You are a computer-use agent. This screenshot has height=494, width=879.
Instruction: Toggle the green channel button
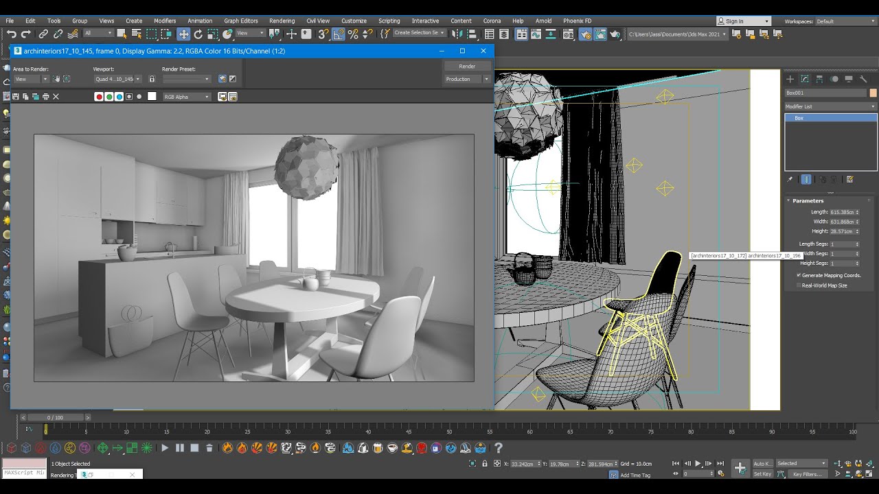109,97
